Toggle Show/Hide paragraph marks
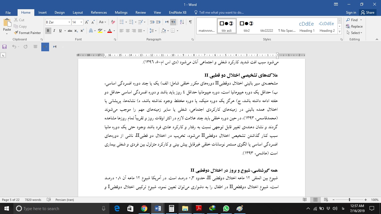Screen dimensions: 381x214 (x=191, y=22)
